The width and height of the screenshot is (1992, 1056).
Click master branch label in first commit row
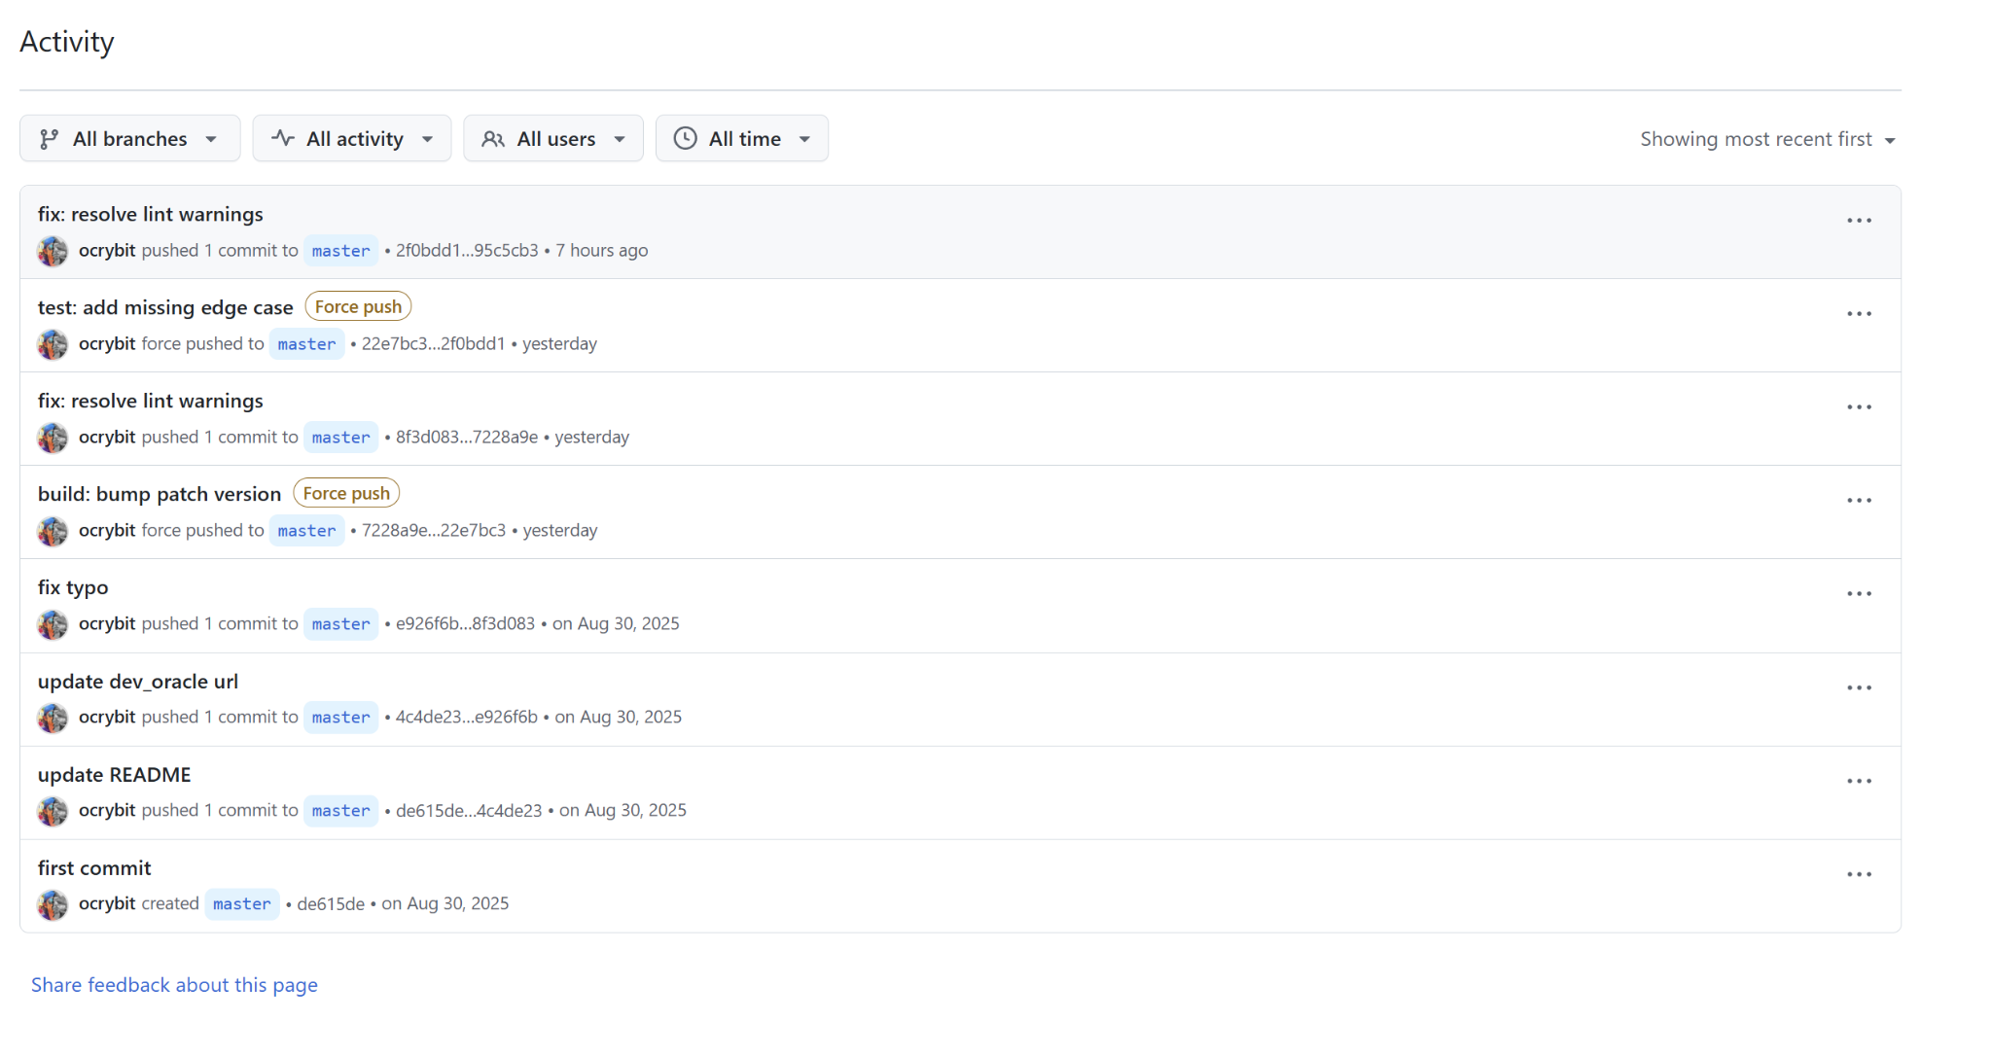click(x=242, y=904)
